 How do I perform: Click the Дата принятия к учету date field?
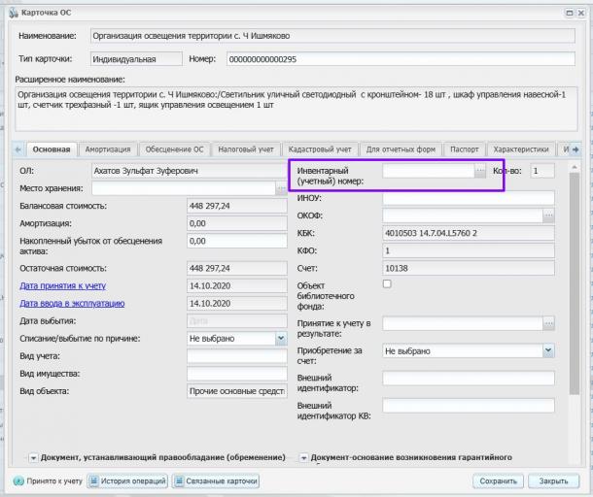(237, 286)
